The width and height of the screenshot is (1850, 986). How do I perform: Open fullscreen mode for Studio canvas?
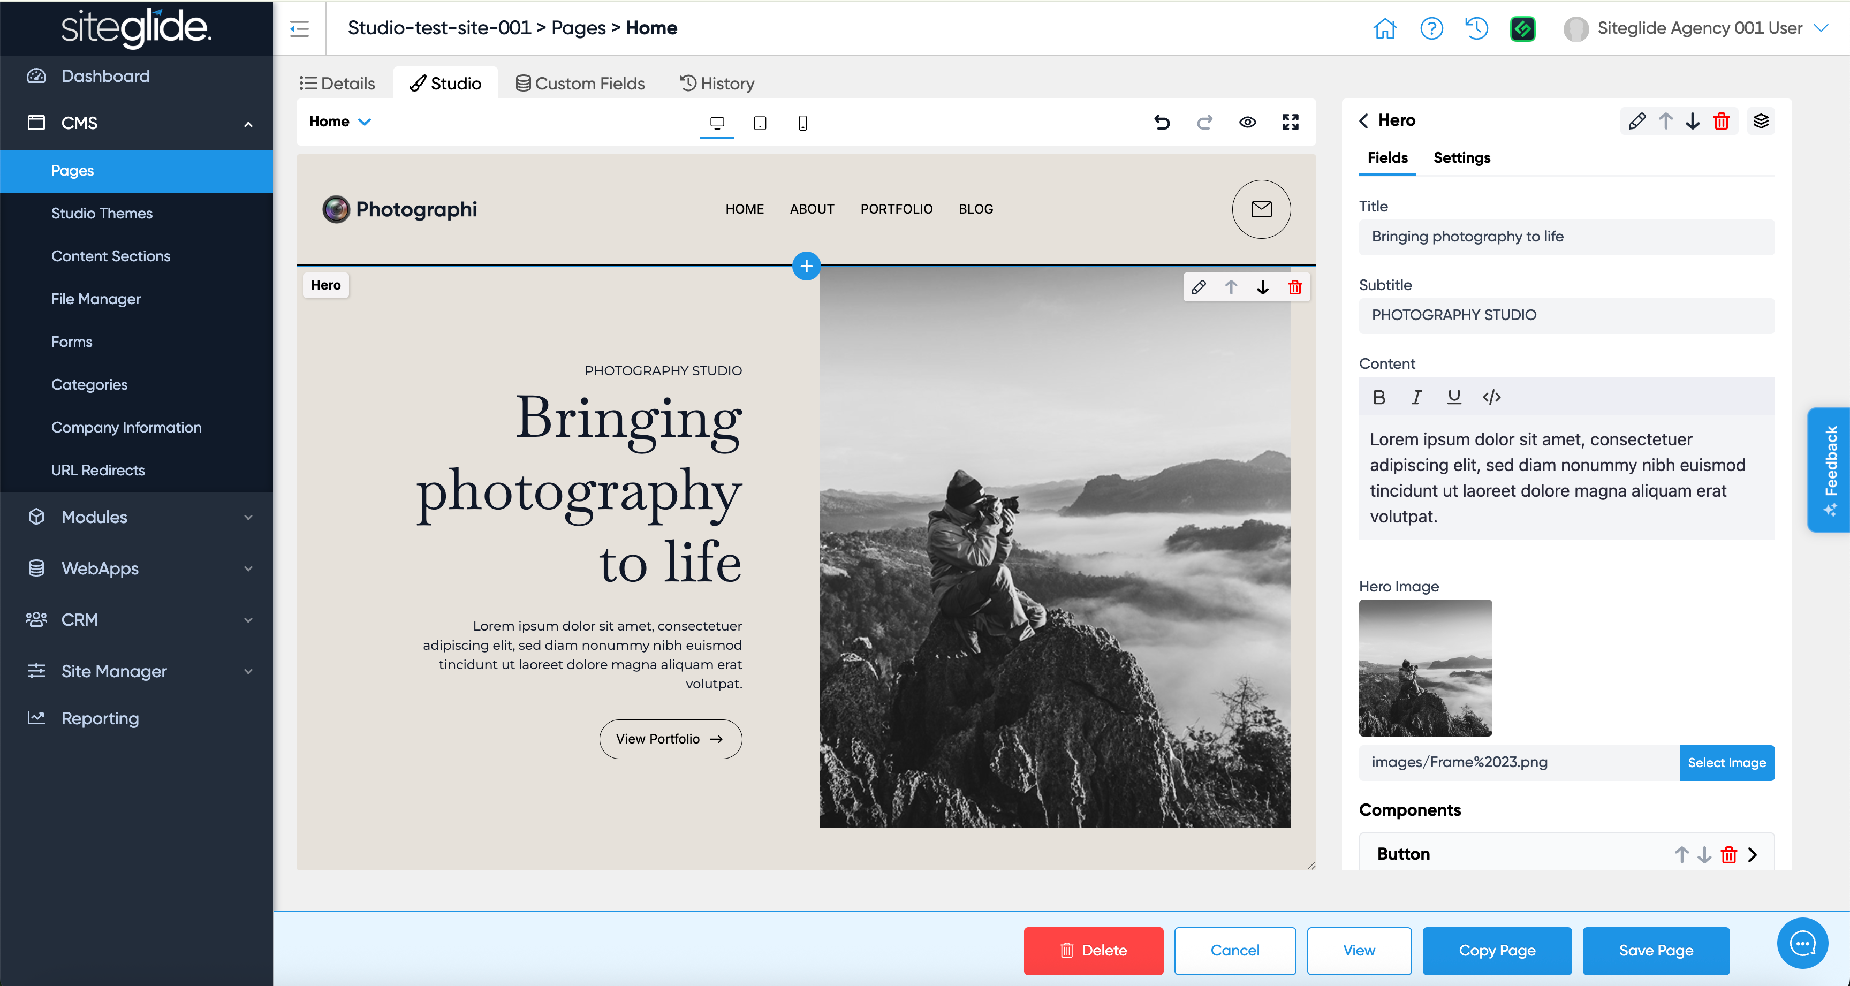(x=1290, y=122)
